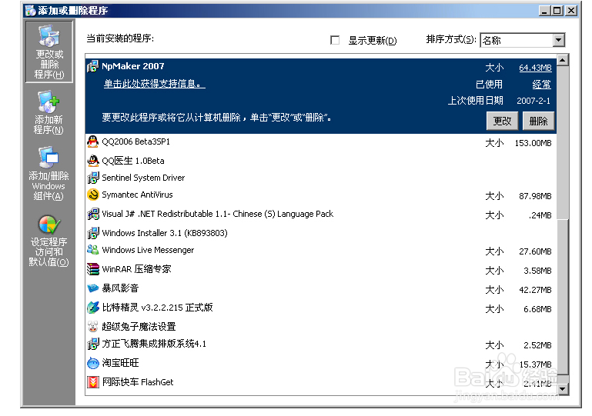Click the 27.60MB size value
This screenshot has height=416, width=592.
tap(535, 251)
